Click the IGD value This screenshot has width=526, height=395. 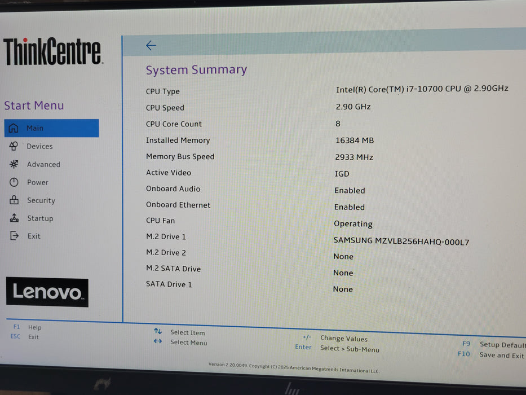(x=342, y=174)
